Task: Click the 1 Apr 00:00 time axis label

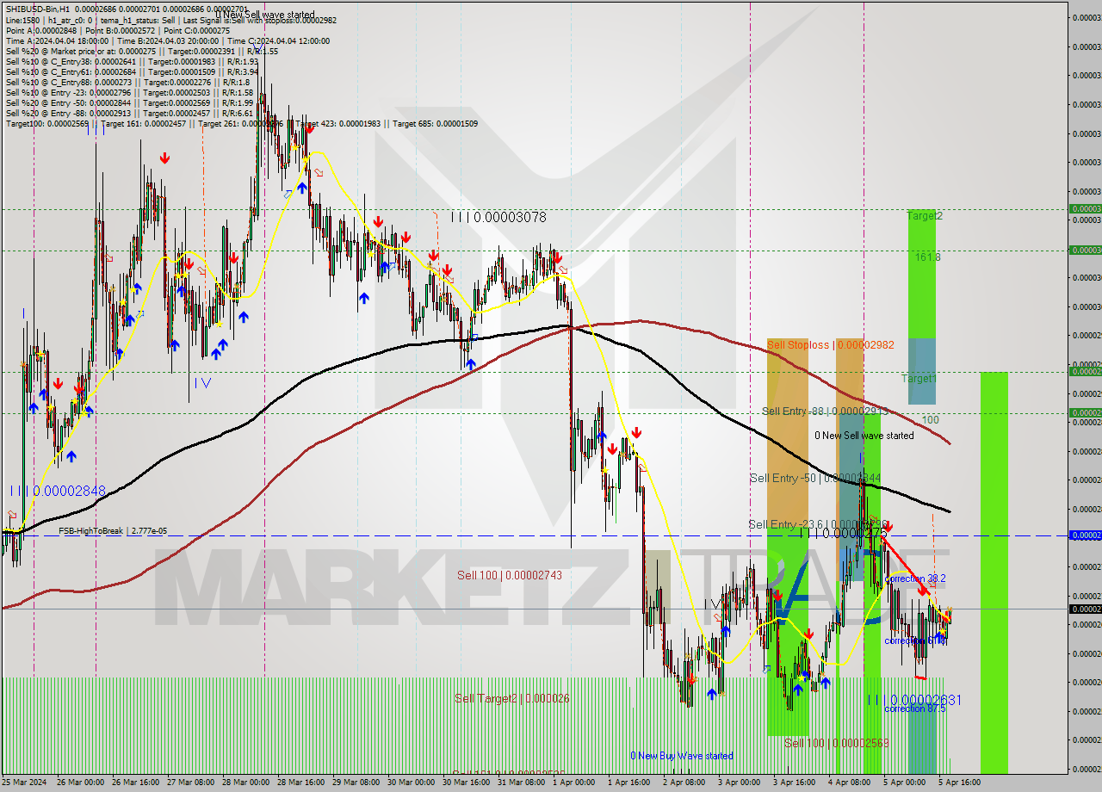Action: (574, 783)
